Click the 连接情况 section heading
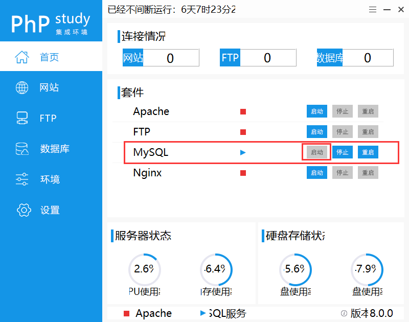The image size is (409, 322). coord(144,36)
